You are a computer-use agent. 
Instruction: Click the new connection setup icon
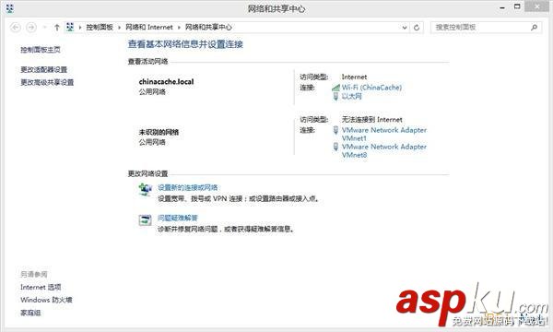pyautogui.click(x=145, y=190)
